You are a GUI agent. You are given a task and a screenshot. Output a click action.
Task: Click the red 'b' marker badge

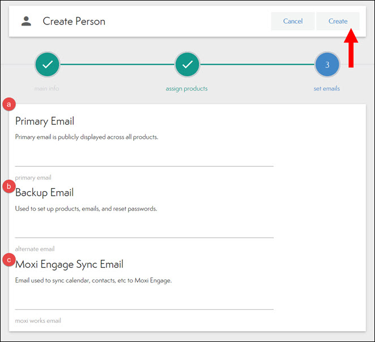click(x=8, y=186)
